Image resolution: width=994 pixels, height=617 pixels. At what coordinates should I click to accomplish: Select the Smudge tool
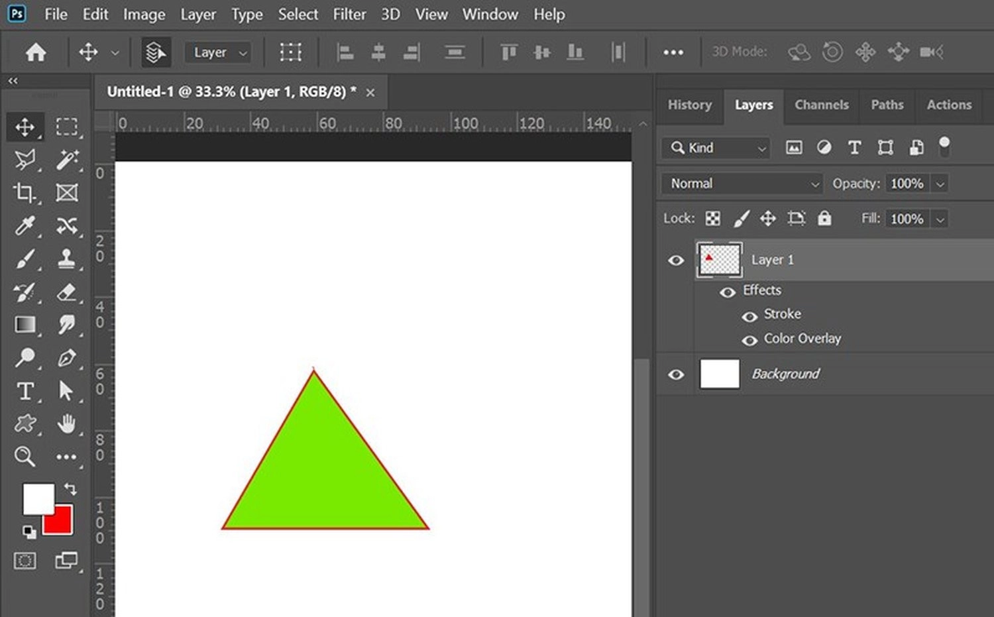(x=66, y=325)
